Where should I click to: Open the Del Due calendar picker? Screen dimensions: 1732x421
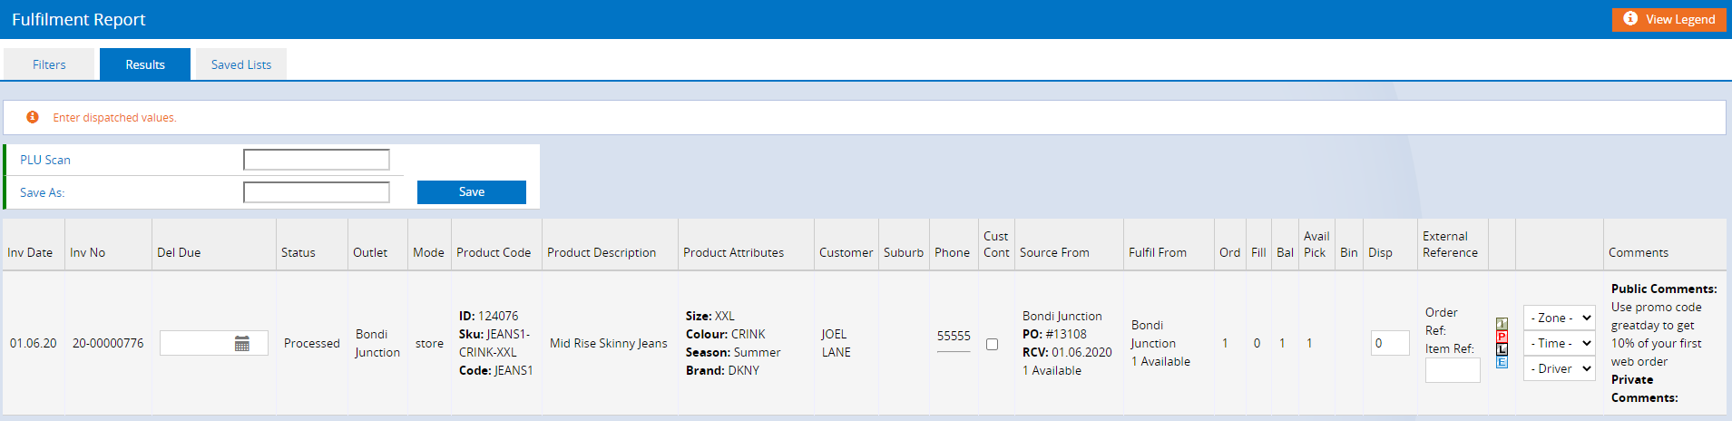click(242, 343)
